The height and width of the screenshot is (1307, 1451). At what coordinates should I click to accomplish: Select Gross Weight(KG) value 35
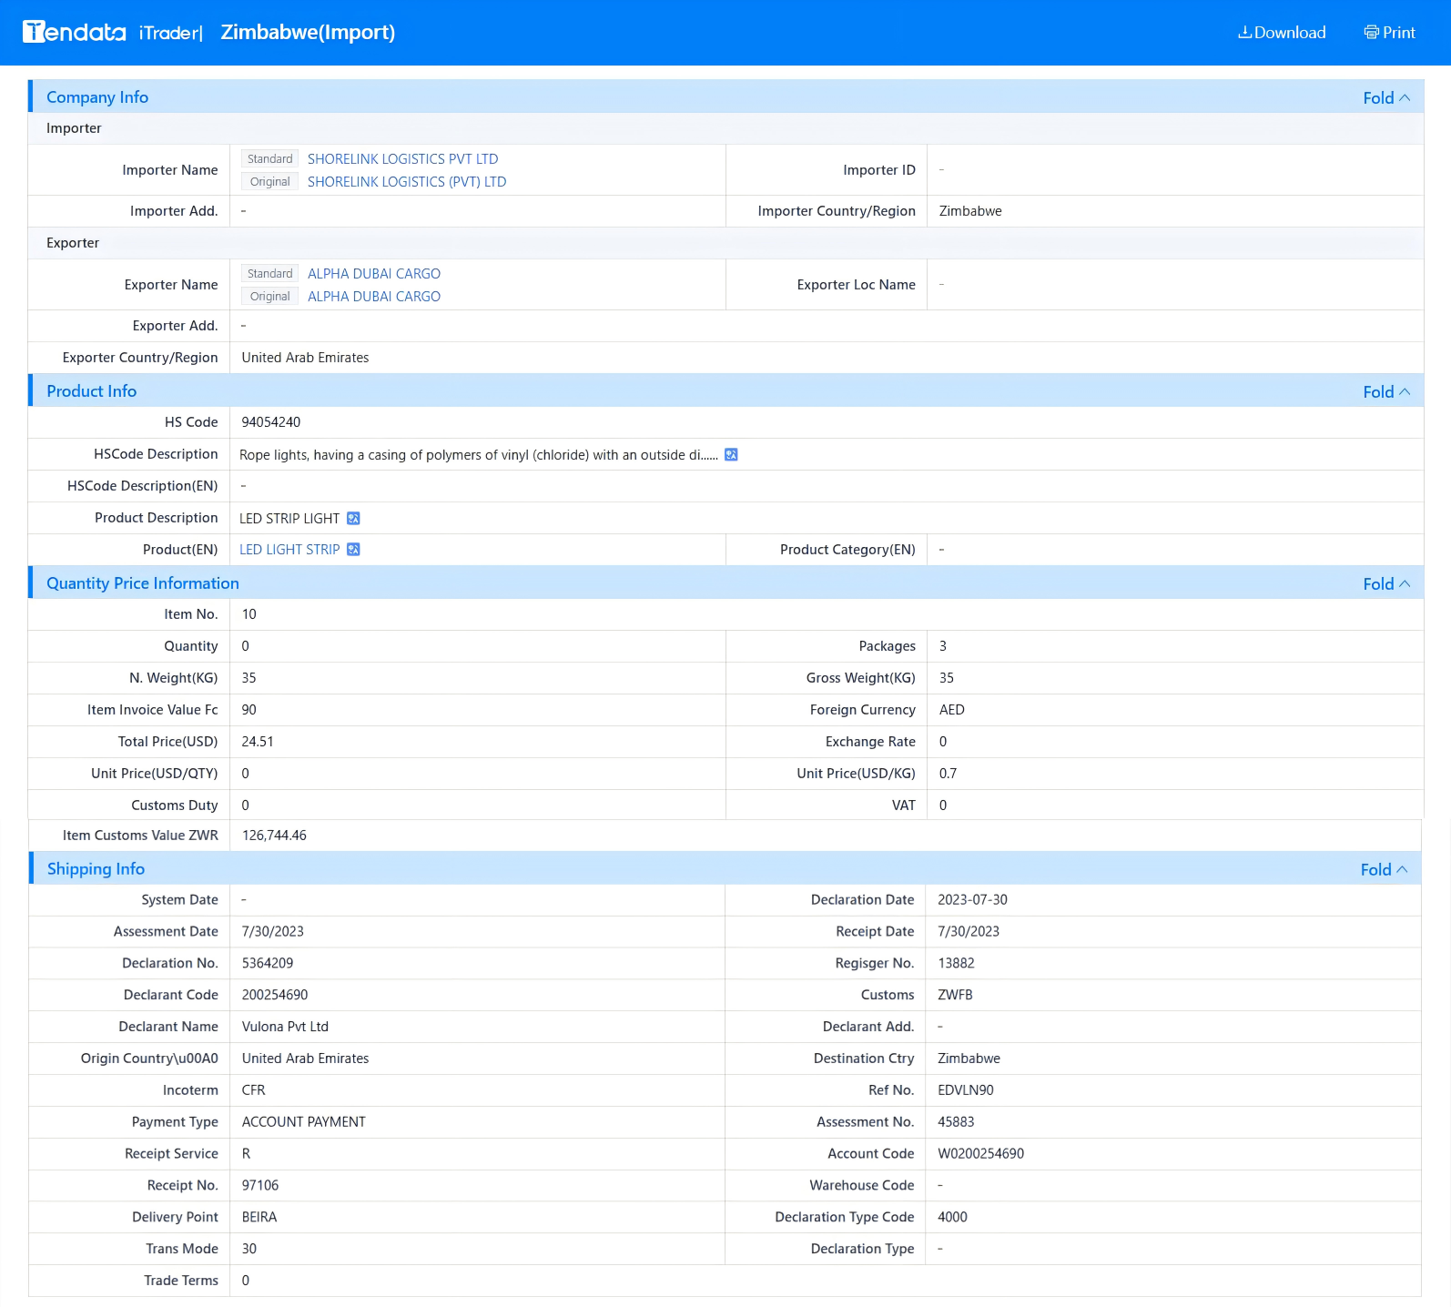(947, 678)
